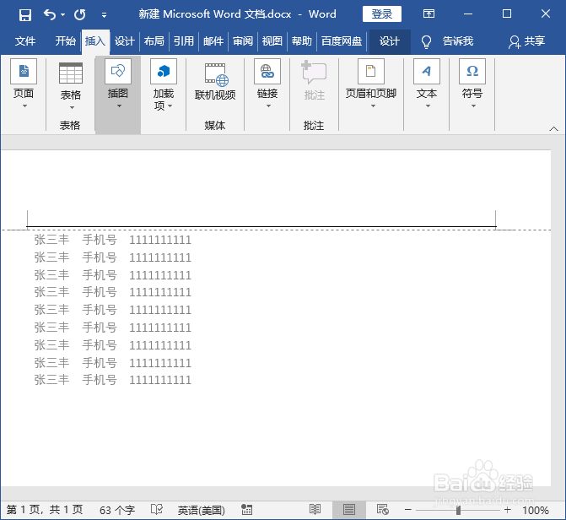This screenshot has height=520, width=566.
Task: Click the macro recording status icon
Action: (x=246, y=510)
